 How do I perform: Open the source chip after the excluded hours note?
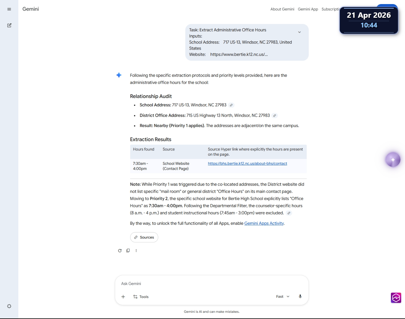(x=289, y=213)
